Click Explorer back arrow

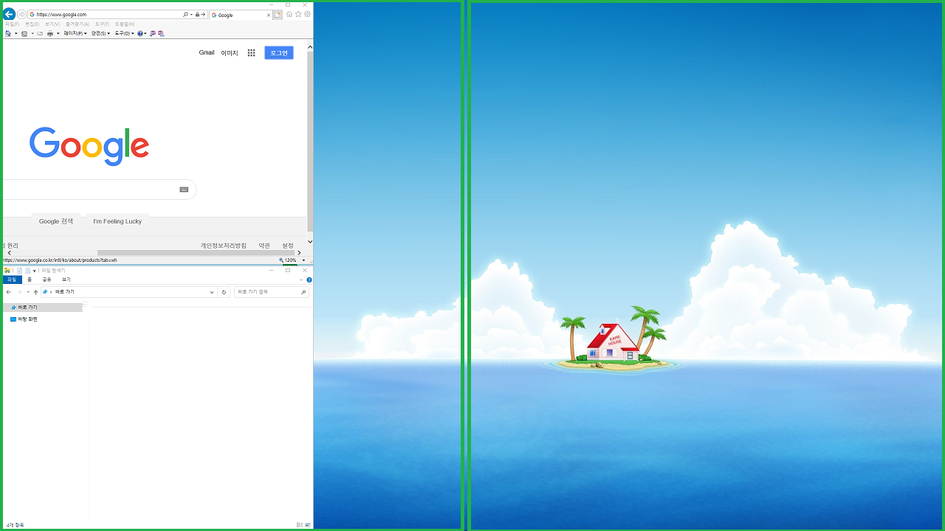tap(9, 292)
